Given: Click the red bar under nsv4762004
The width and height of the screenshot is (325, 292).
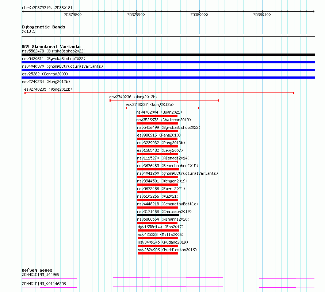Looking at the screenshot, I should coord(157,116).
